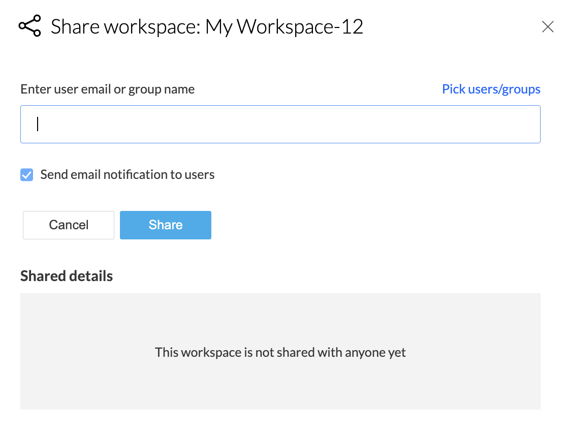Choose recipients via Pick users/groups
This screenshot has width=567, height=431.
point(491,89)
